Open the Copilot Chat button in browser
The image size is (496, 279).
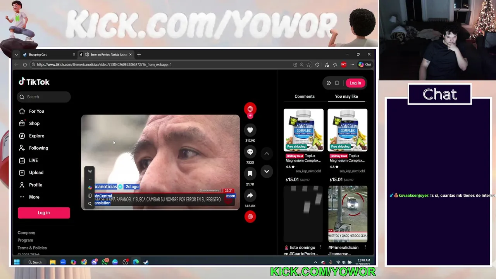pos(365,65)
